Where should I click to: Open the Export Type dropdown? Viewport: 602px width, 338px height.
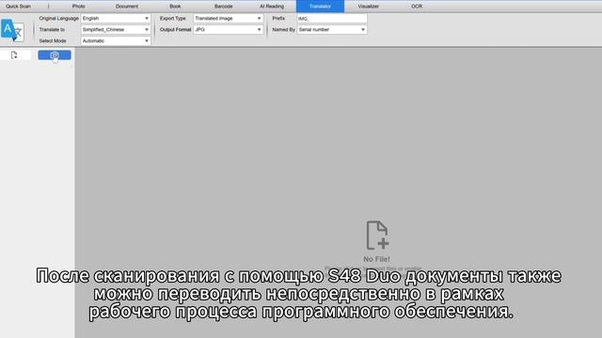click(228, 19)
